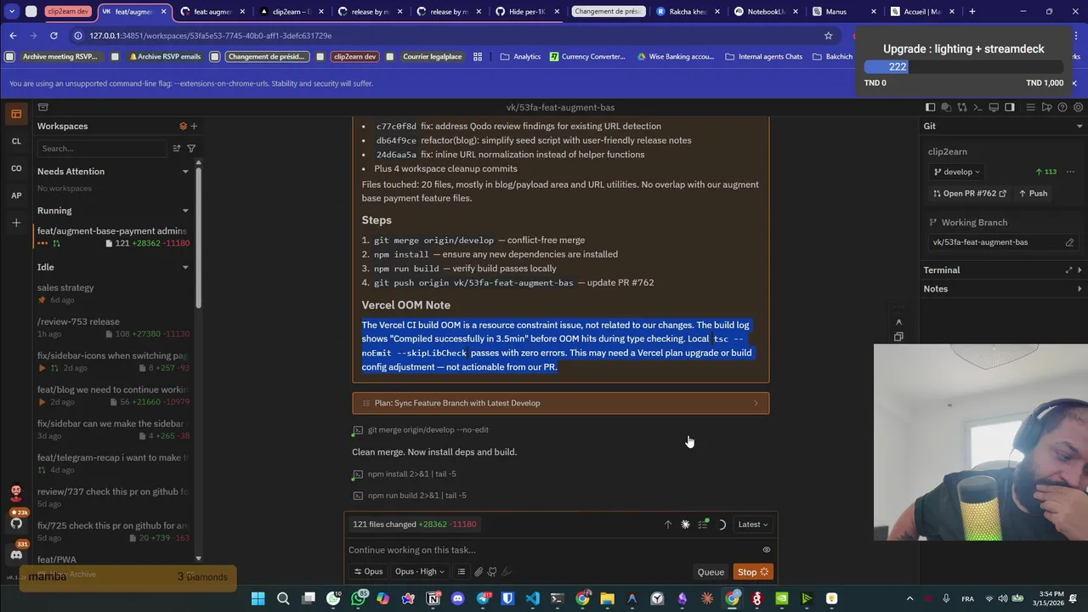Image resolution: width=1088 pixels, height=612 pixels.
Task: Attach a file with paperclip icon
Action: [x=479, y=572]
